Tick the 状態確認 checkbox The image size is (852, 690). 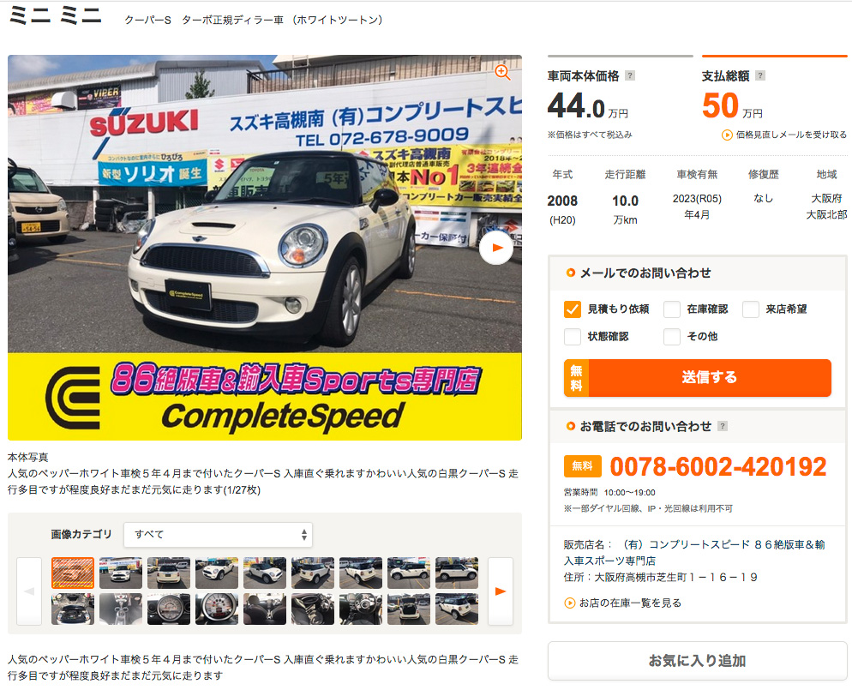pos(573,337)
